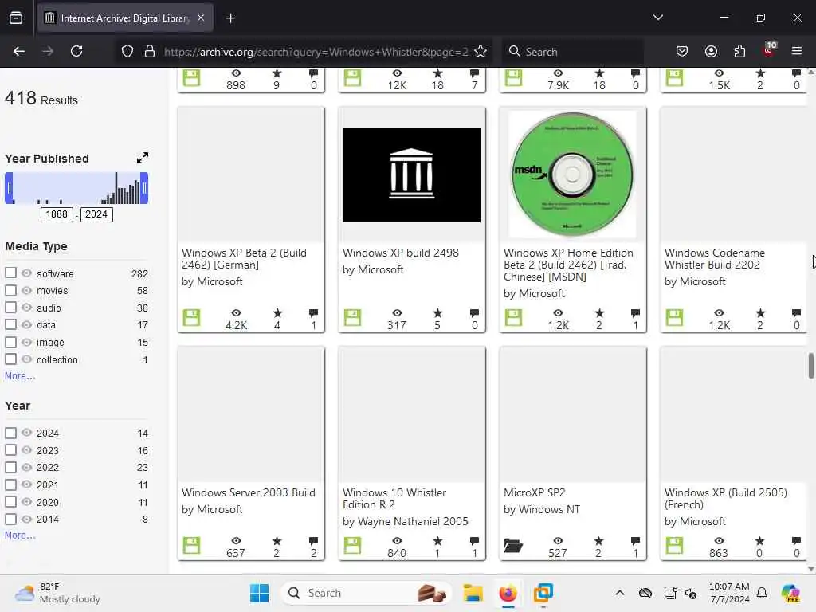Open Firefox View icon at top left

click(x=16, y=18)
